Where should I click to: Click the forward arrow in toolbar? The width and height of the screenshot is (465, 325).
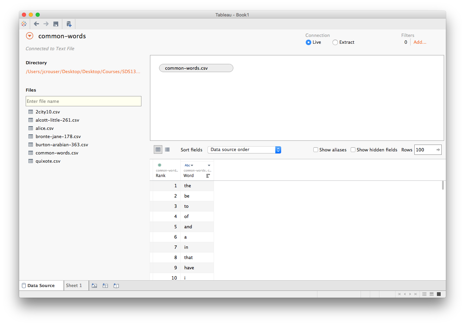(x=46, y=24)
